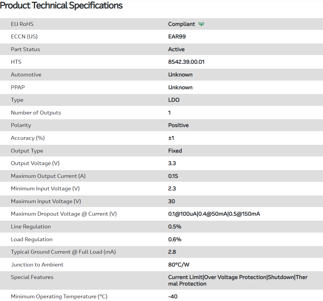The image size is (323, 301).
Task: Click the Output Voltage 3.3 value
Action: pyautogui.click(x=172, y=163)
